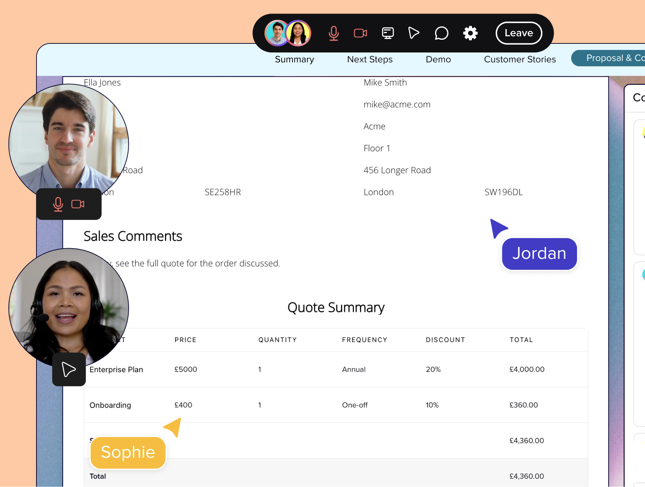The width and height of the screenshot is (645, 487).
Task: Open the presentation screen icon in call bar
Action: [387, 33]
